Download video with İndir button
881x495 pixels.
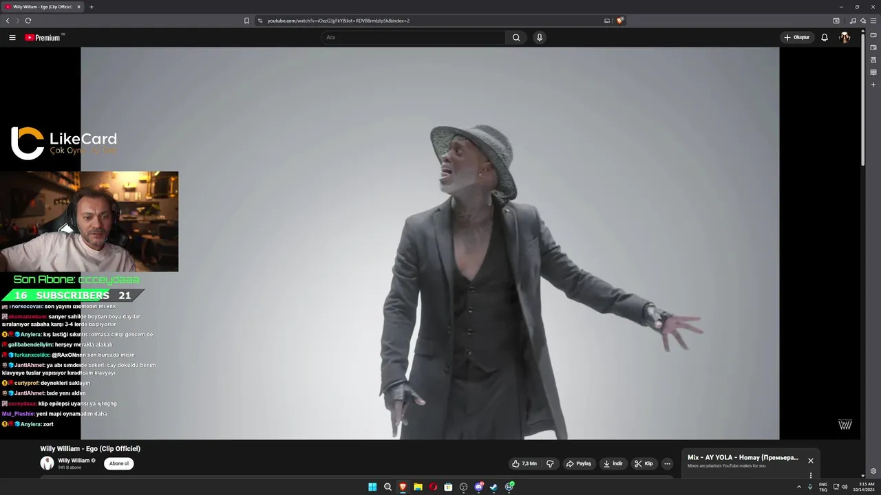[613, 463]
